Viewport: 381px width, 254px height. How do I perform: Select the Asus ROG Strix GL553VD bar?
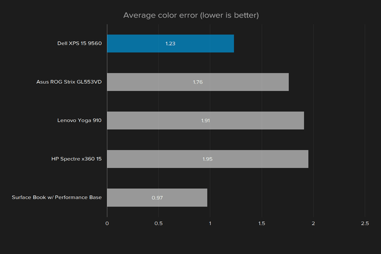point(198,82)
